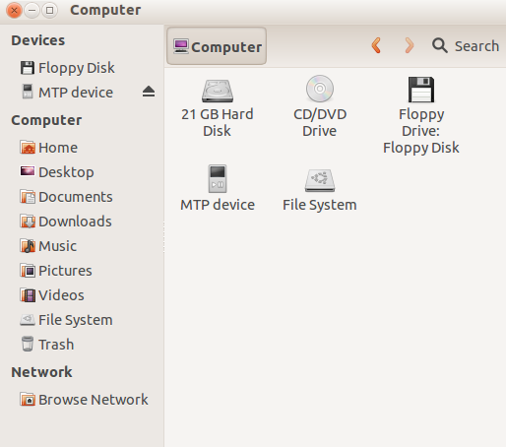Eject the MTP device in sidebar

click(149, 92)
